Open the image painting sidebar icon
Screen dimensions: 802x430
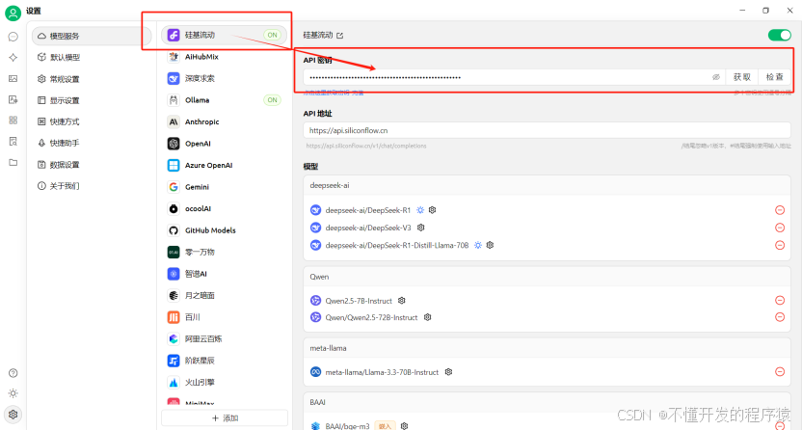pyautogui.click(x=13, y=79)
